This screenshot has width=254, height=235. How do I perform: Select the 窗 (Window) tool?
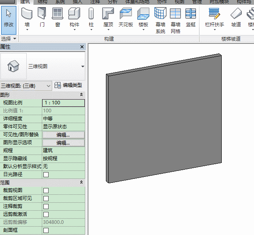[x=57, y=18]
